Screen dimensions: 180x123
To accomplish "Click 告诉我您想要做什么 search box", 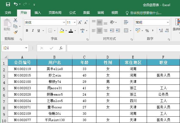I will 145,13.
